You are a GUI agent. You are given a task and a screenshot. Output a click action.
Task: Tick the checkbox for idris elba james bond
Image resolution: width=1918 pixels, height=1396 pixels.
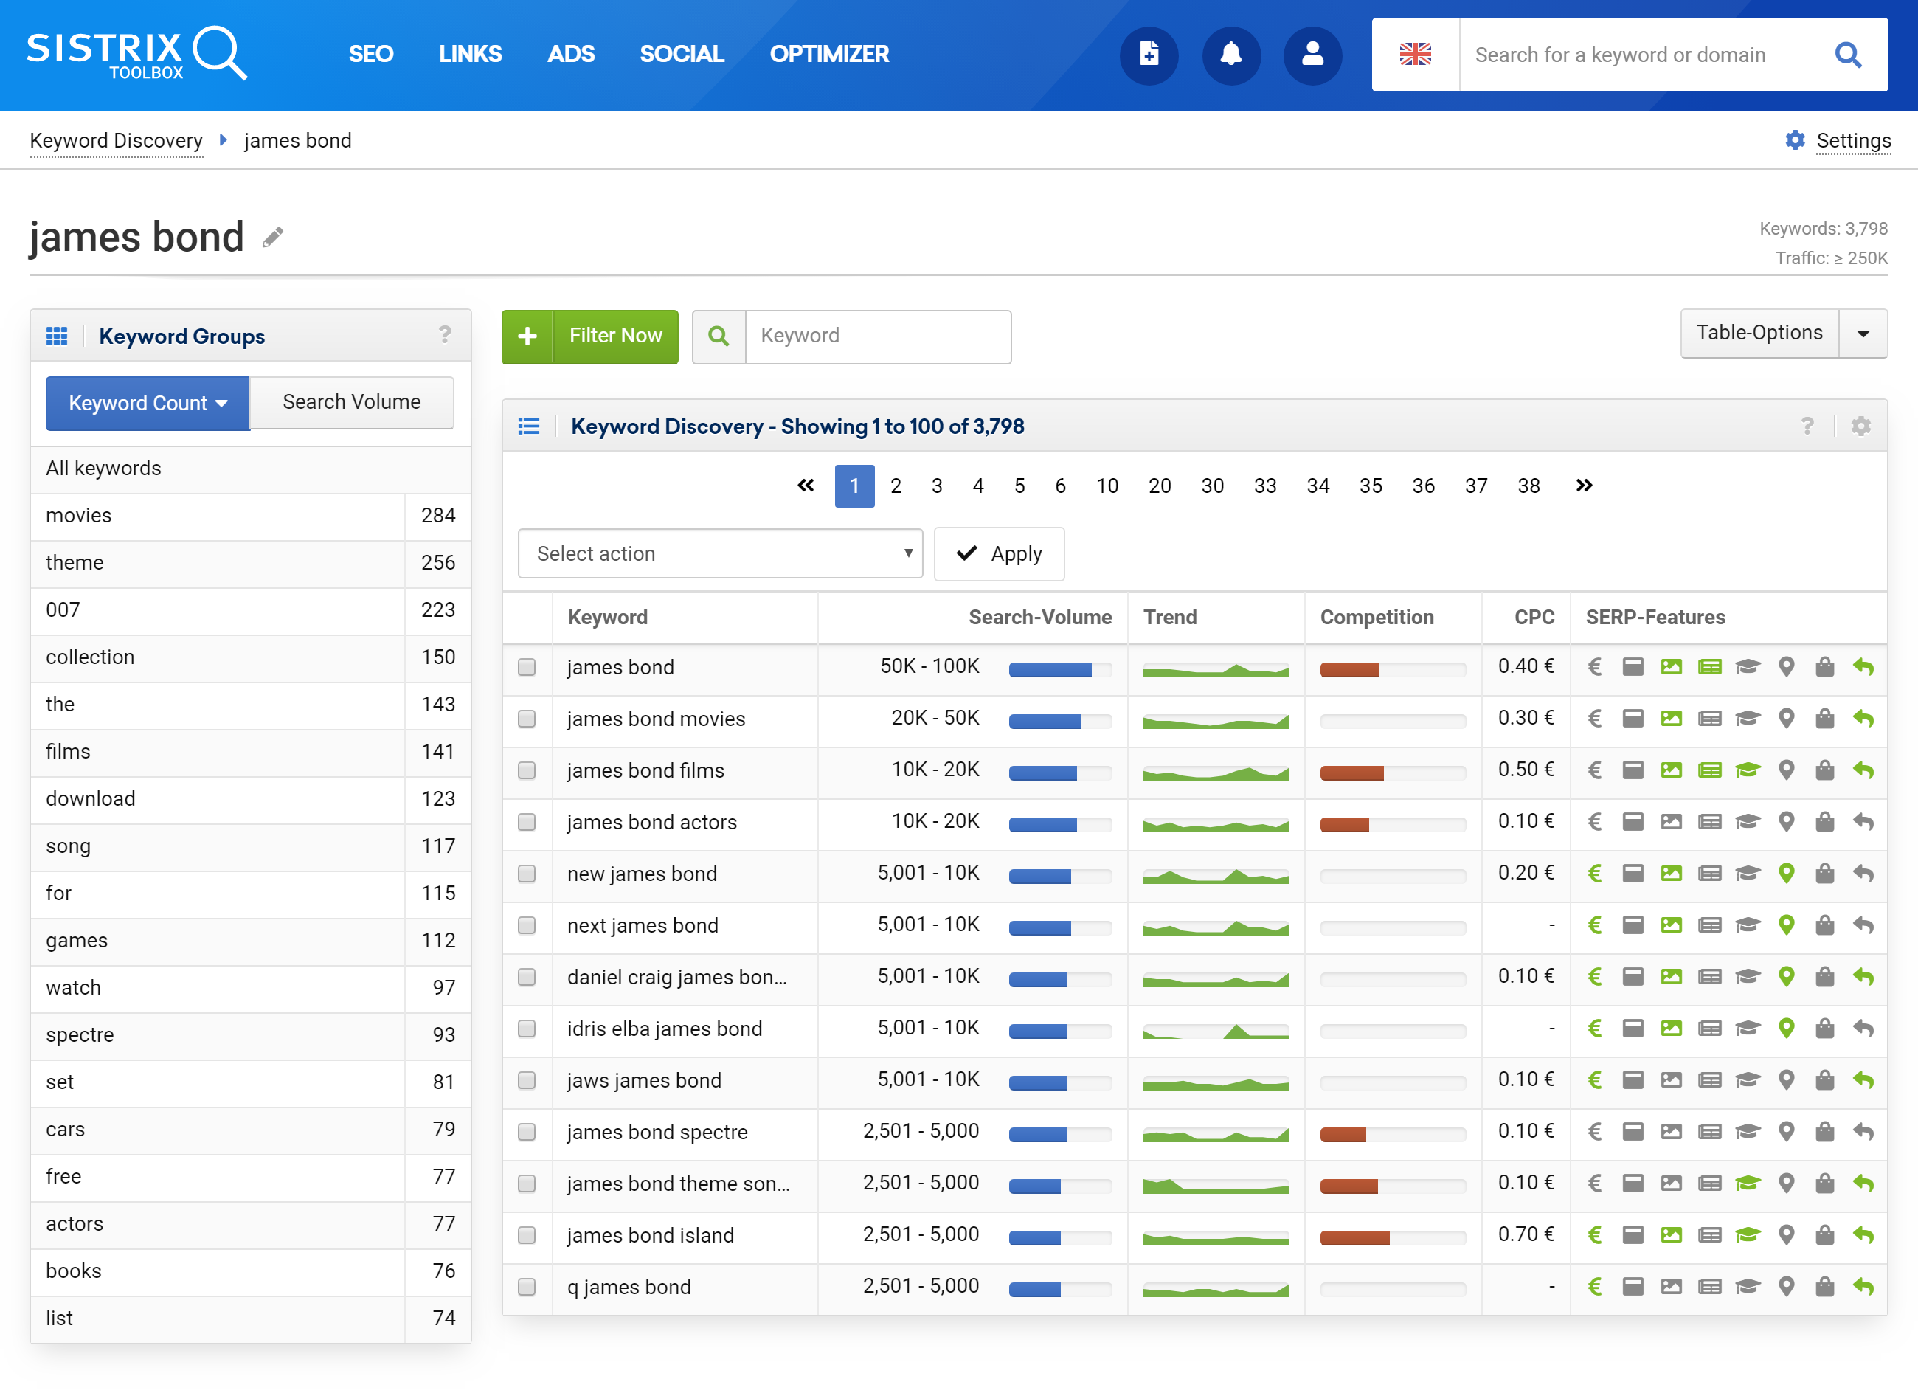(x=527, y=1028)
